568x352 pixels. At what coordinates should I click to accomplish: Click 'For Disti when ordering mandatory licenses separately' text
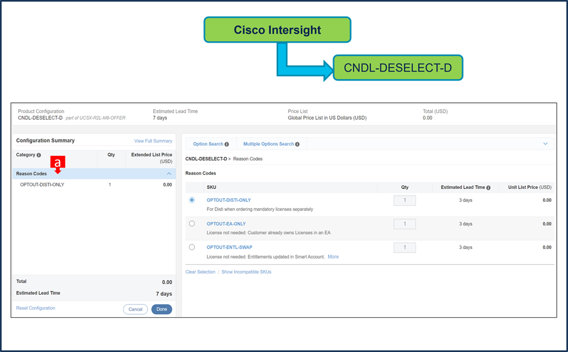tap(260, 209)
